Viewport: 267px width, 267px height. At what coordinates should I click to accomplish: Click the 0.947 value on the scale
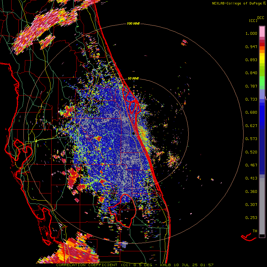(251, 47)
